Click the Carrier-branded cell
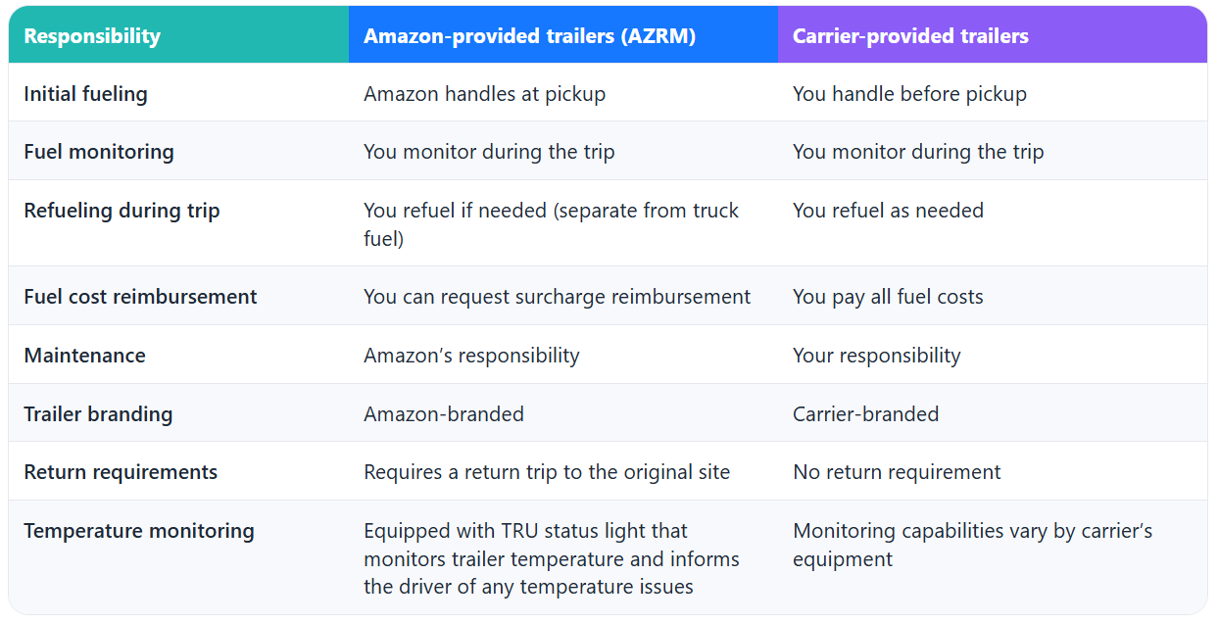Viewport: 1219px width, 623px height. 865,414
